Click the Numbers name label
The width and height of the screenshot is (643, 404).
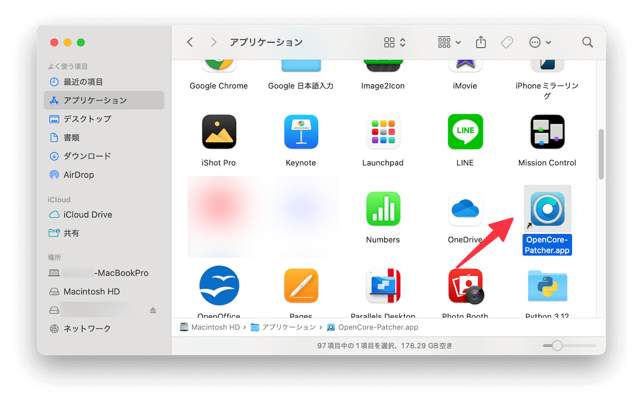(x=383, y=240)
